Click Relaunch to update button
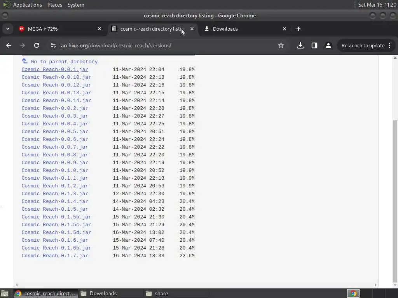 (366, 45)
